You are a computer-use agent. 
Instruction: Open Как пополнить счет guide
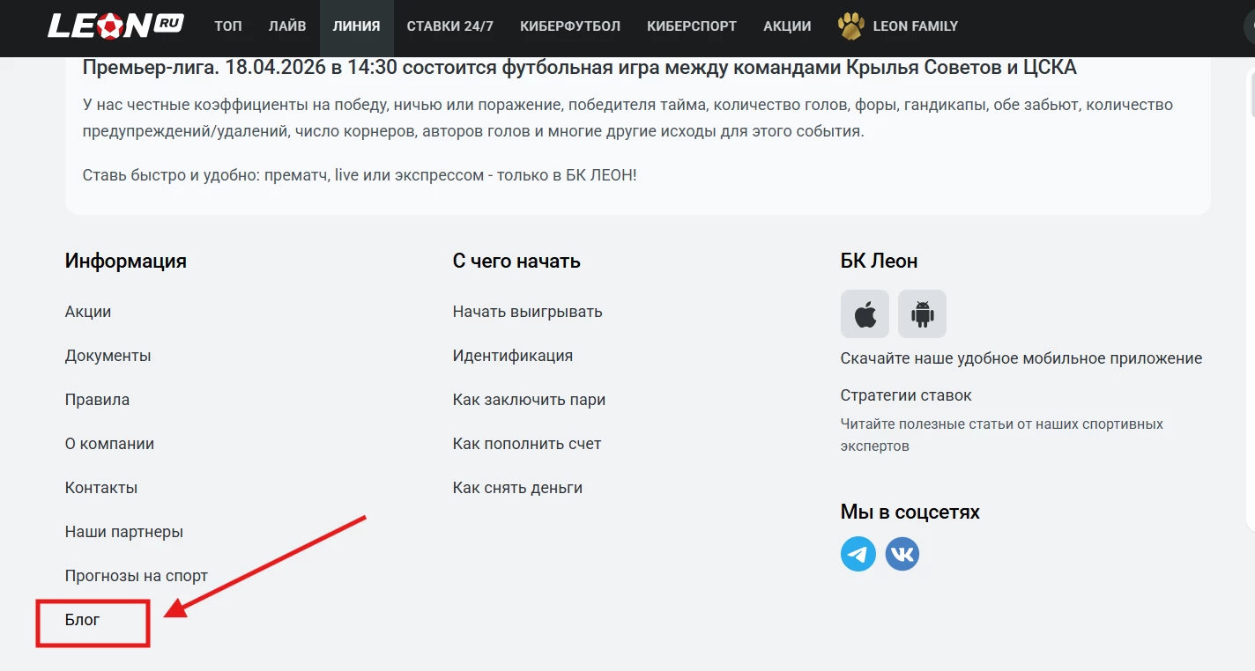click(x=527, y=444)
